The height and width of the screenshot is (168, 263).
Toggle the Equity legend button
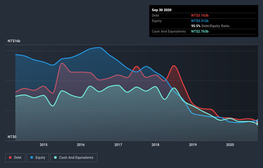click(38, 158)
